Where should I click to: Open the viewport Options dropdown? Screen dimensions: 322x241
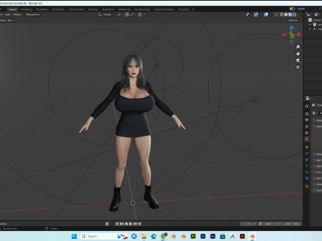tap(294, 20)
